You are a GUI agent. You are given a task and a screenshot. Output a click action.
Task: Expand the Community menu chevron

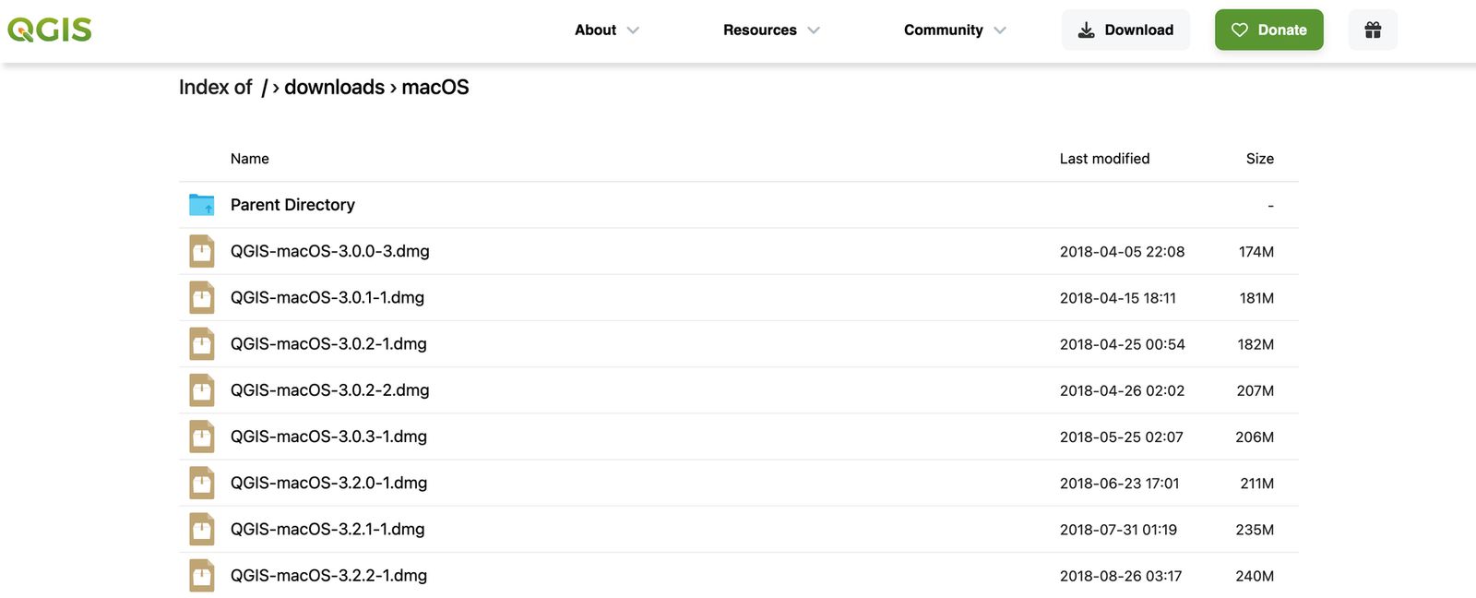pos(1000,30)
